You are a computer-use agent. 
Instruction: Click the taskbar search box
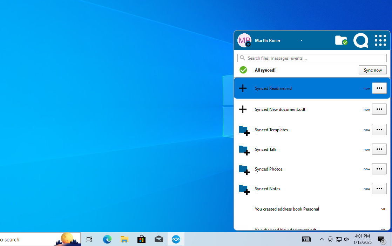click(x=40, y=239)
